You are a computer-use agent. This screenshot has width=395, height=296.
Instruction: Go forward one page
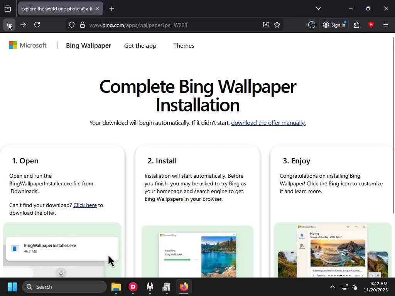[x=23, y=25]
